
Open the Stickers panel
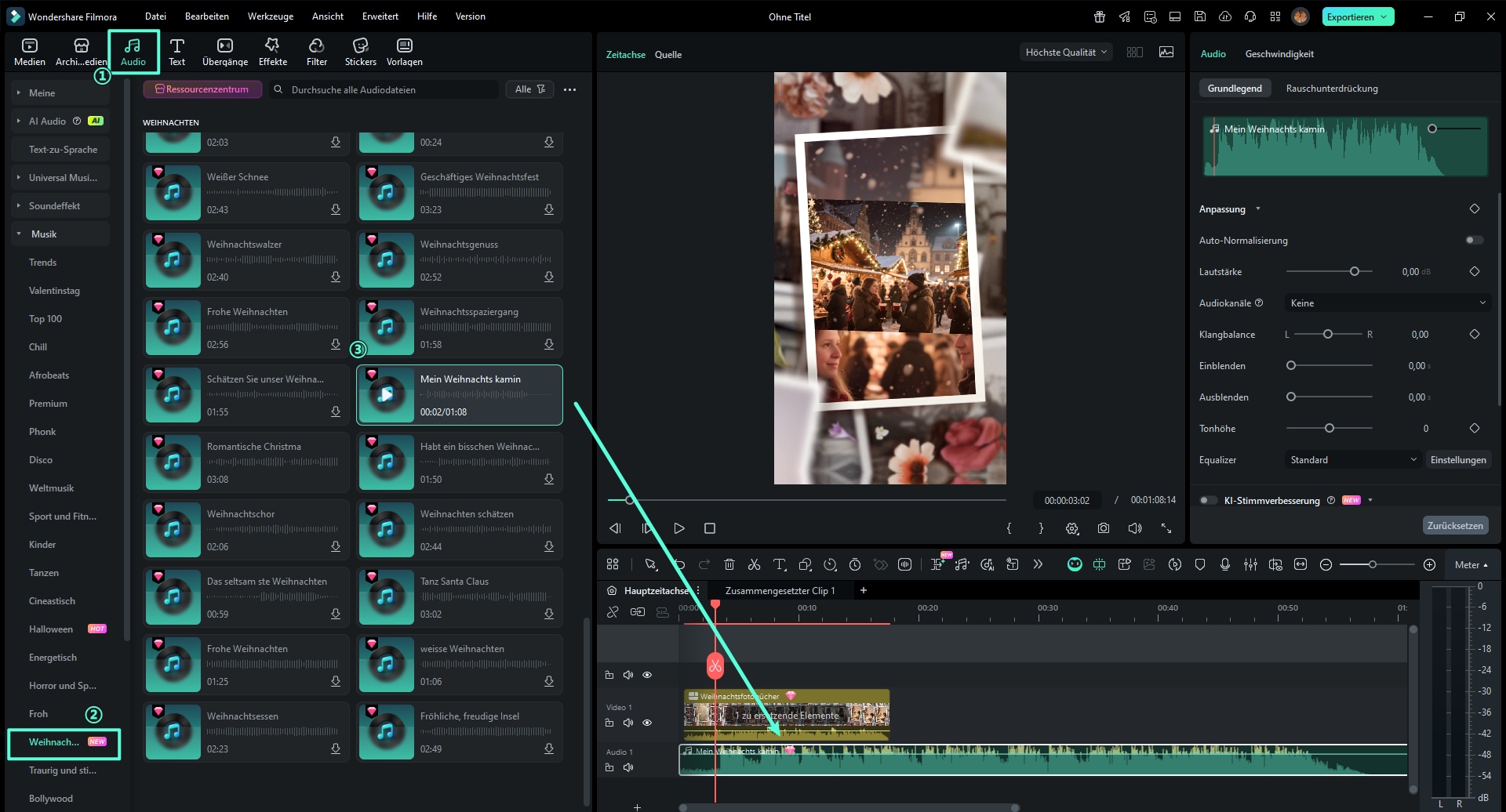[360, 52]
